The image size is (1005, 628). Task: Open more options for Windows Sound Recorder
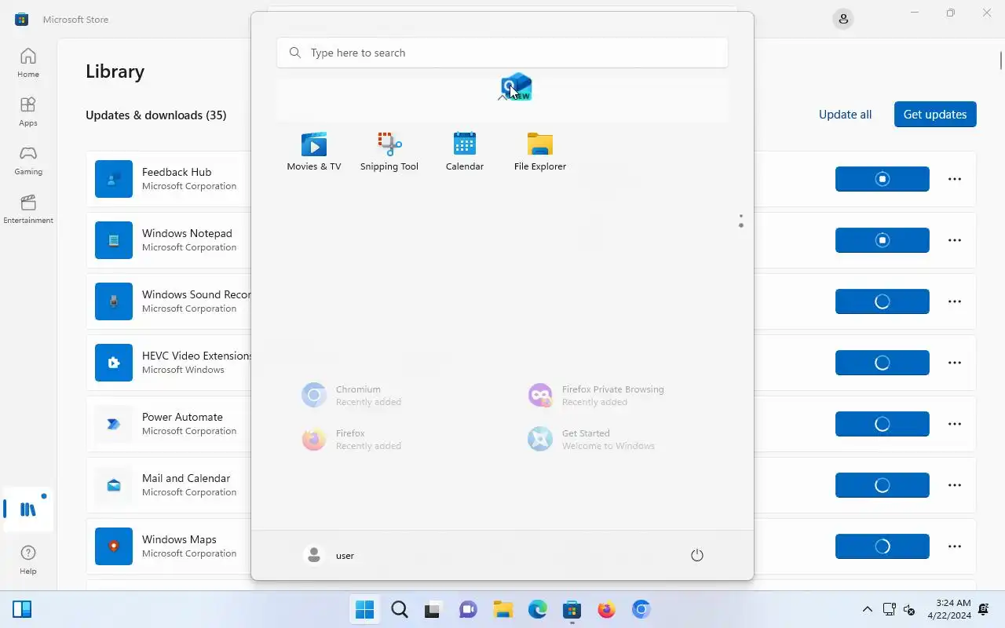pyautogui.click(x=955, y=301)
